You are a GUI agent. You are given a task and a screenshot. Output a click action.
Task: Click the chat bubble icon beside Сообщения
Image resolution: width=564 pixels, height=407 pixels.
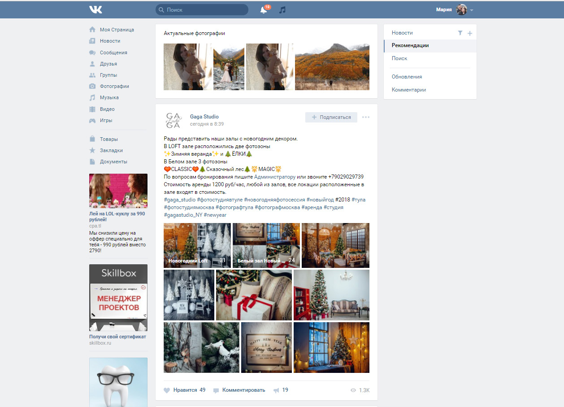coord(92,53)
